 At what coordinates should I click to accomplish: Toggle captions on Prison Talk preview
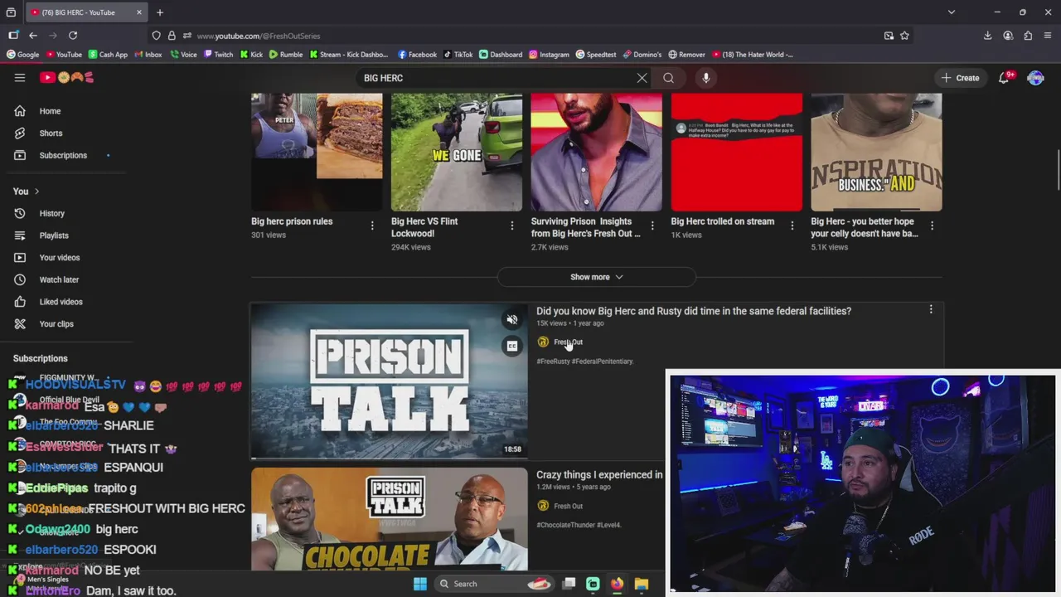[512, 346]
